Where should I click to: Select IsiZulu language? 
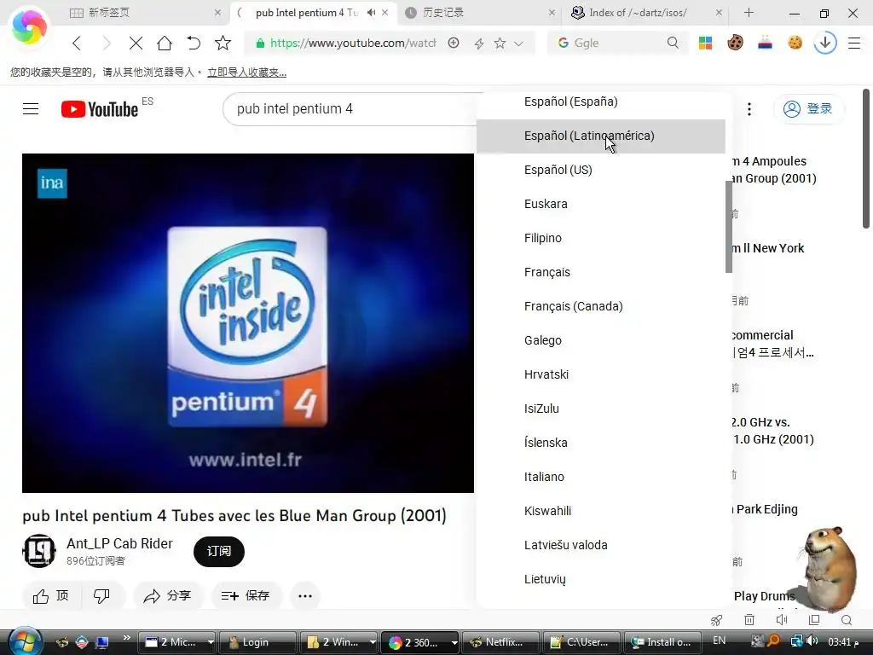[x=601, y=409]
